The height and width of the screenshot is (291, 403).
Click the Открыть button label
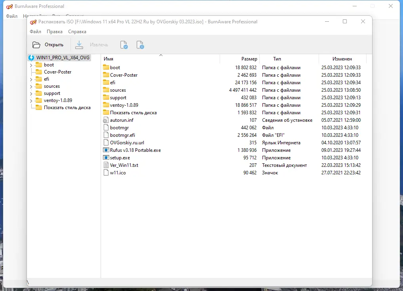click(54, 45)
